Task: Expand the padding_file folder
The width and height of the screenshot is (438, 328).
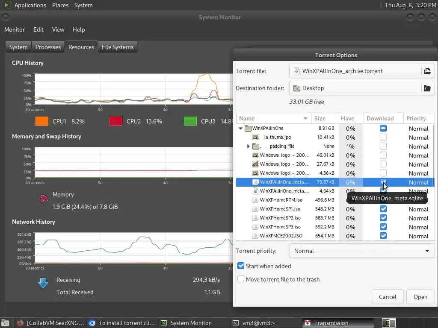Action: [248, 146]
